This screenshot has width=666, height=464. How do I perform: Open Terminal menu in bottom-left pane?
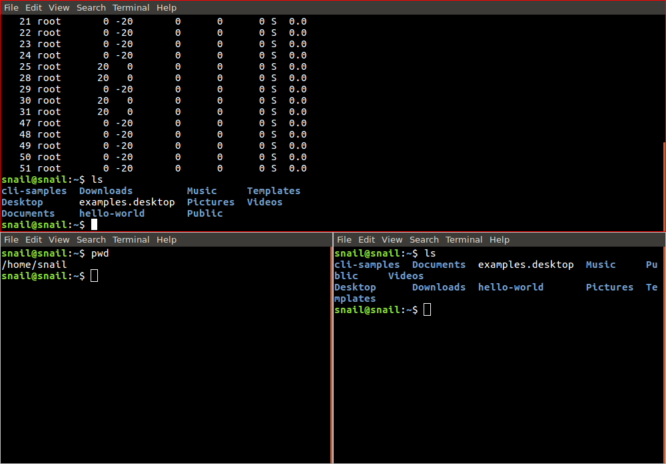(x=131, y=240)
